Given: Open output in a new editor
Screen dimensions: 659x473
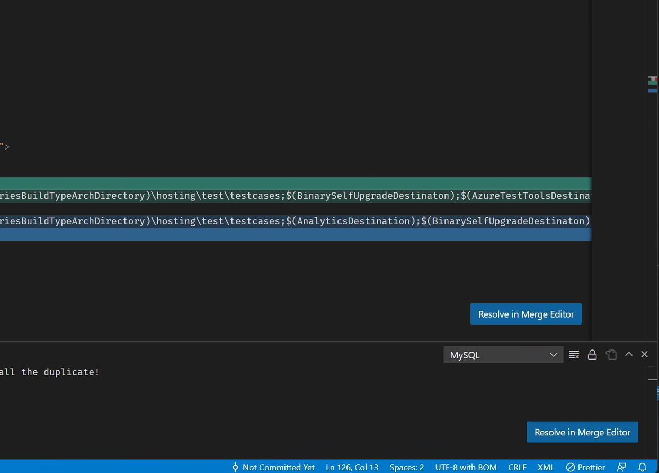Looking at the screenshot, I should point(611,354).
